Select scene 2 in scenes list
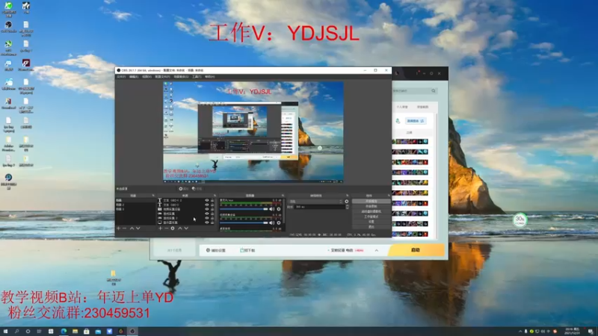The width and height of the screenshot is (598, 336). point(135,205)
